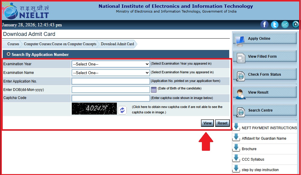This screenshot has height=175, width=301.
Task: Open the calendar icon beside DOB field
Action: point(154,89)
